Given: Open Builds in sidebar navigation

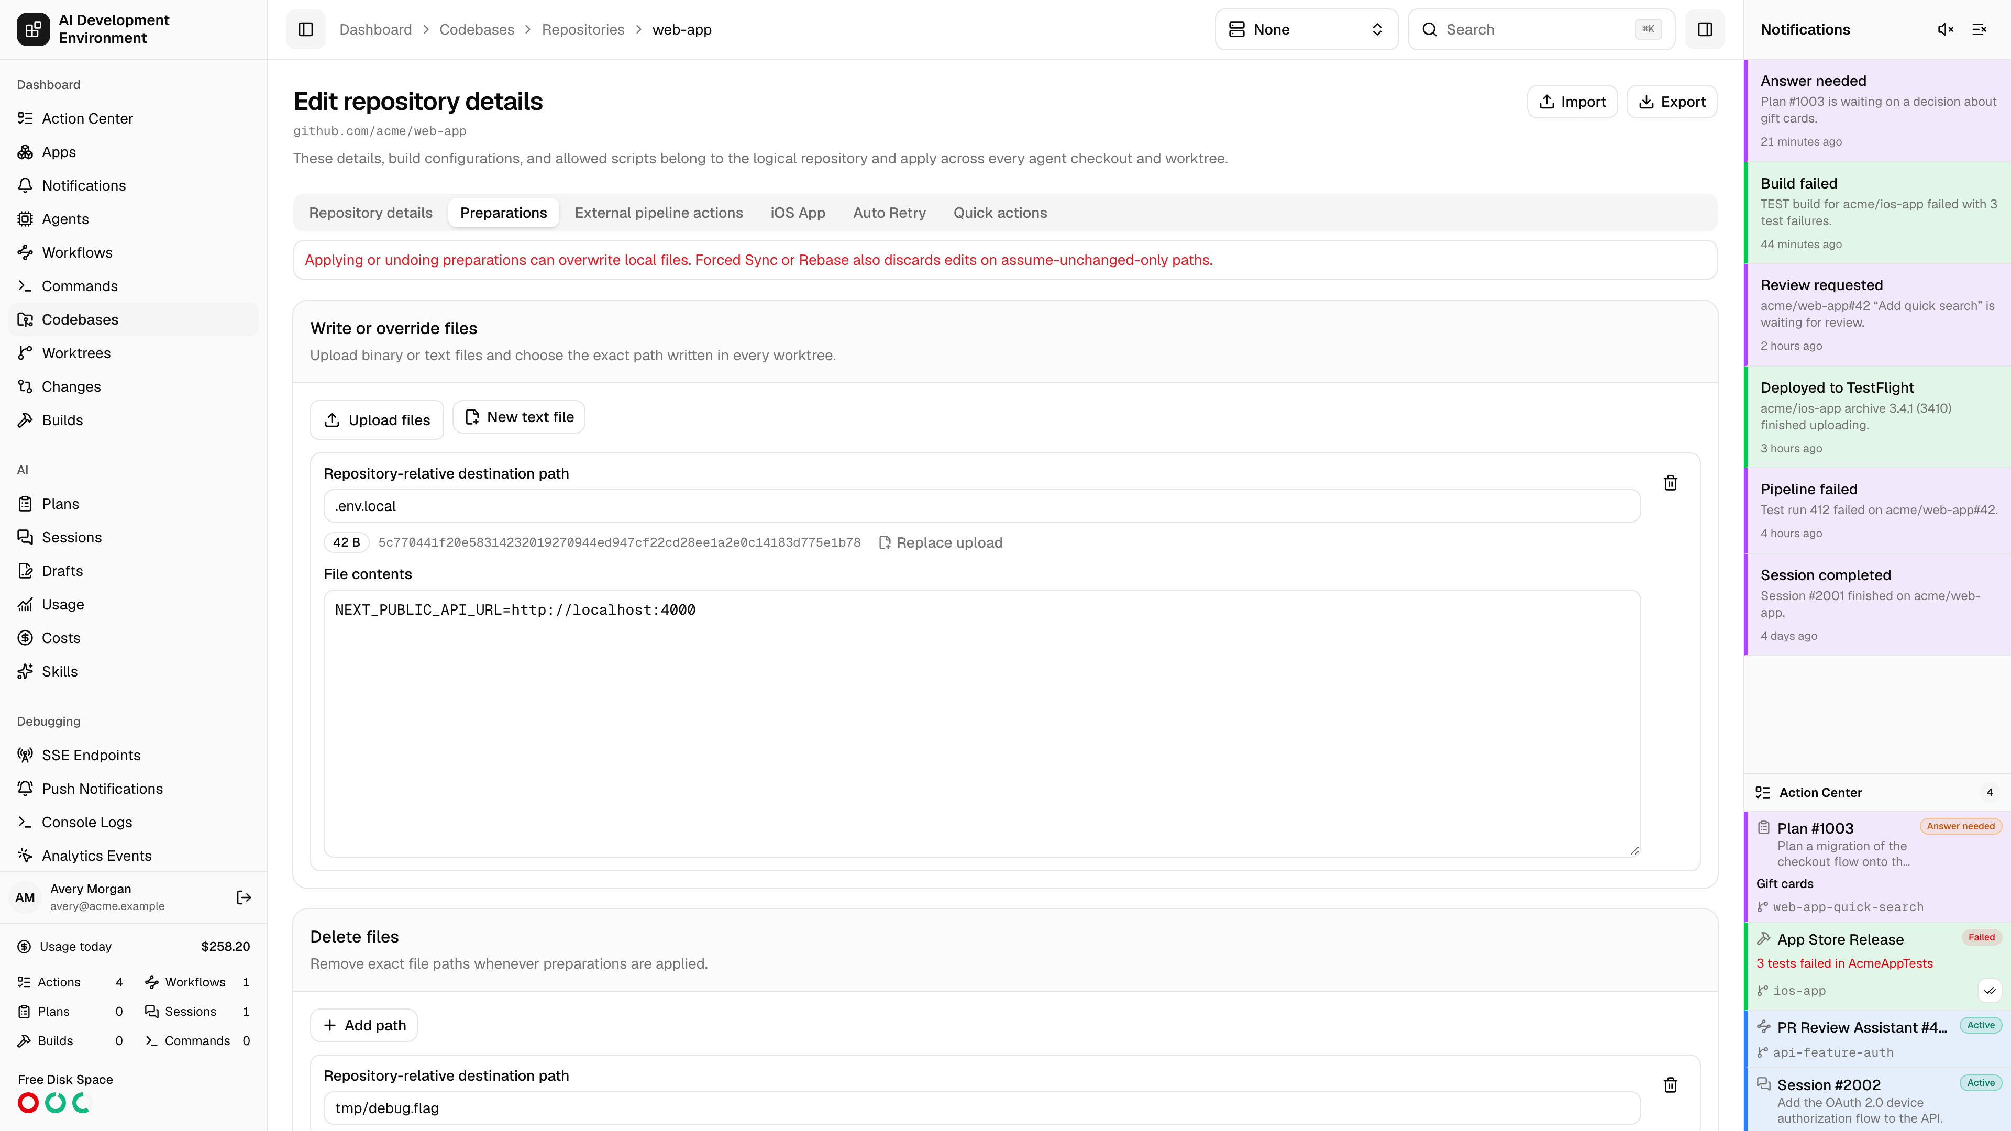Looking at the screenshot, I should [134, 420].
